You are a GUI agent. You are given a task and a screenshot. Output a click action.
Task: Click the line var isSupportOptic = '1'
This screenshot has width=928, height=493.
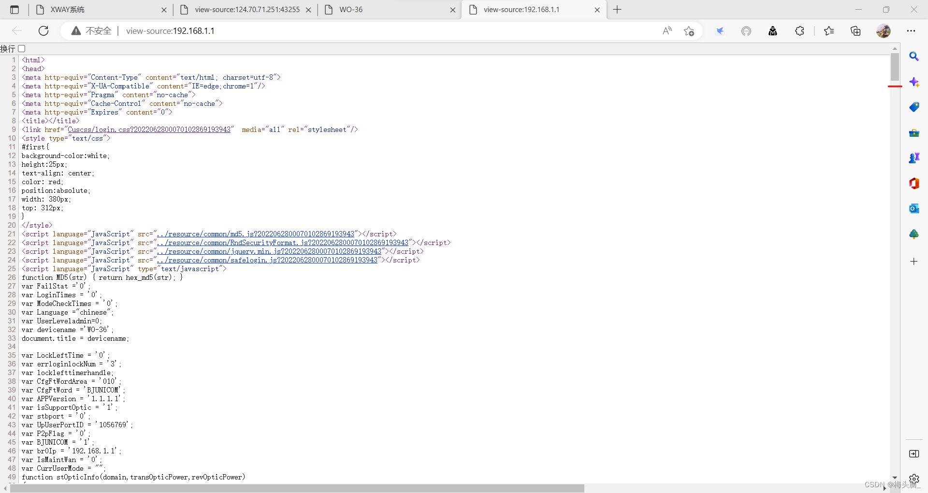point(69,407)
